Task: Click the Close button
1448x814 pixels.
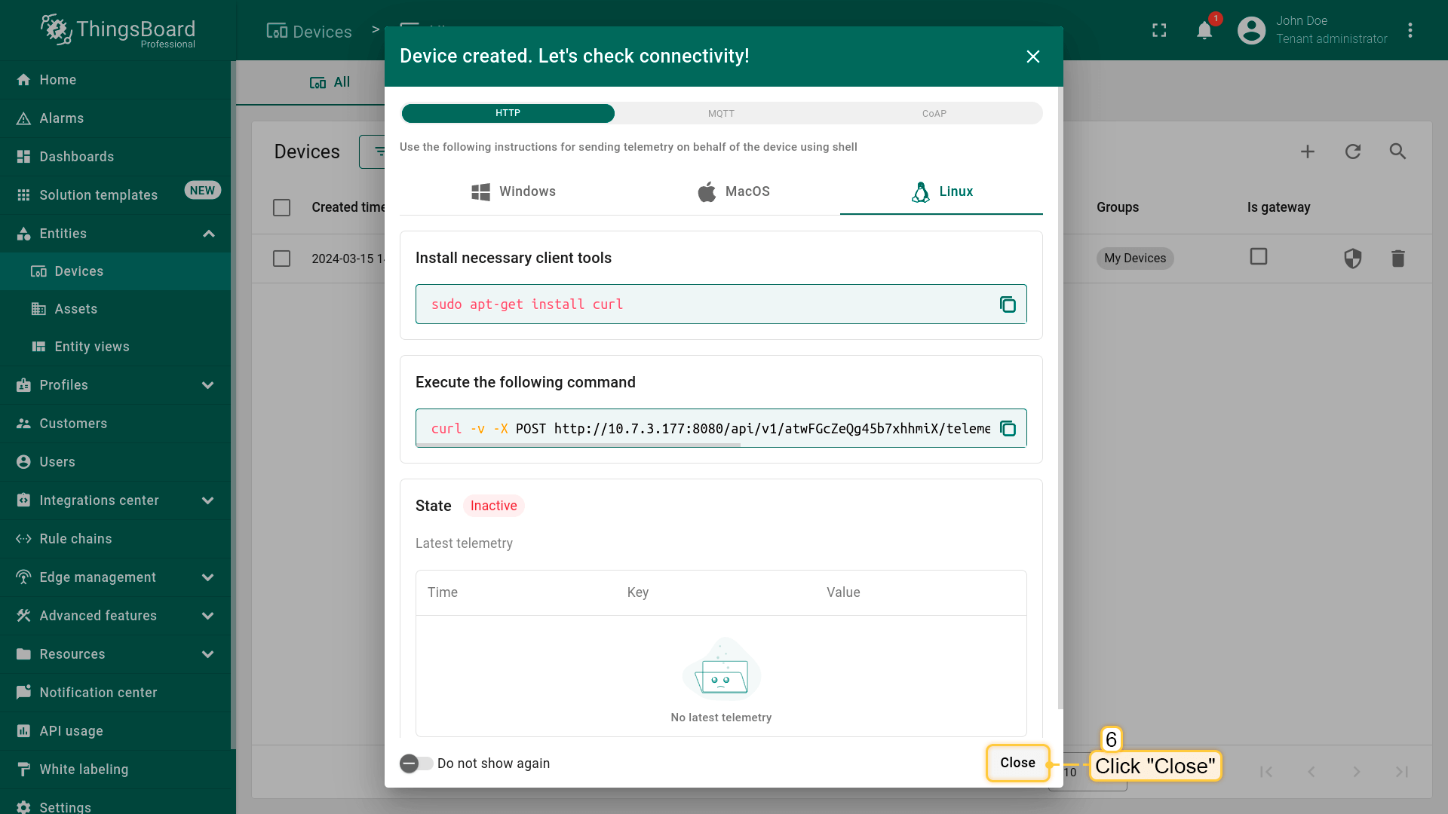Action: 1017,763
